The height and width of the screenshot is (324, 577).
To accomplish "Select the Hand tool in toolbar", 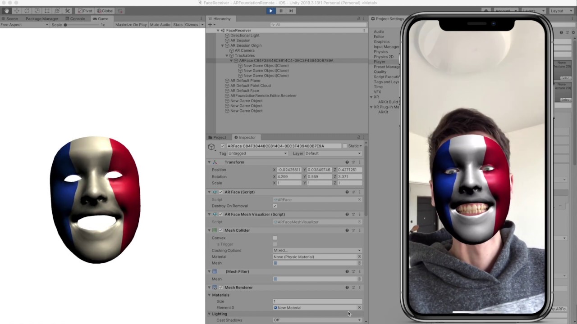I will (6, 11).
